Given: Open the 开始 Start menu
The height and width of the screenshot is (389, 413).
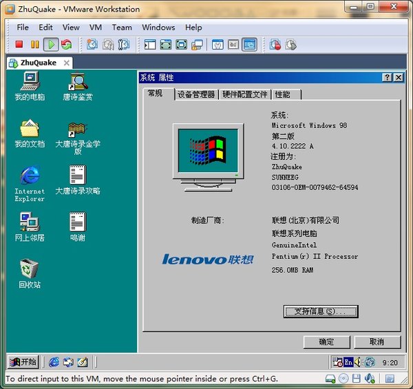Looking at the screenshot, I should coord(23,362).
